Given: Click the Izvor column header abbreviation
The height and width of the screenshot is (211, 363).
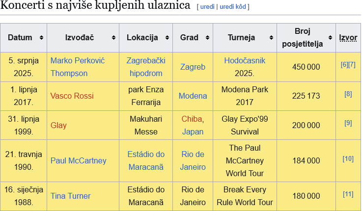Looking at the screenshot, I should click(348, 37).
